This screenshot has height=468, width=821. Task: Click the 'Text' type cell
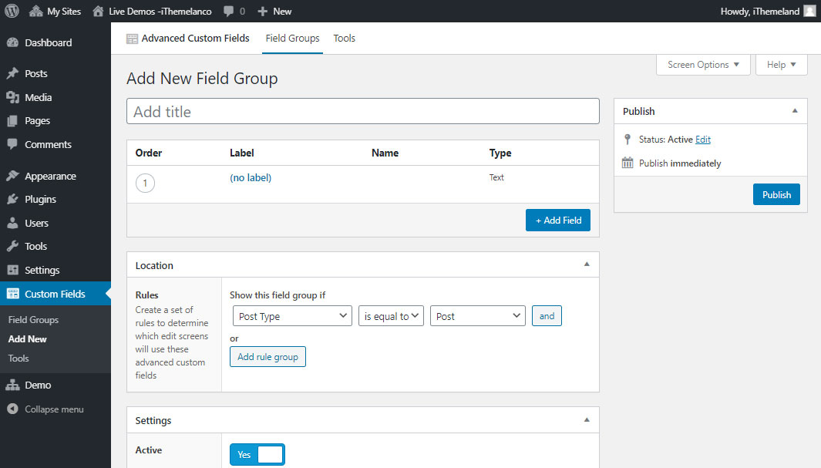click(496, 177)
